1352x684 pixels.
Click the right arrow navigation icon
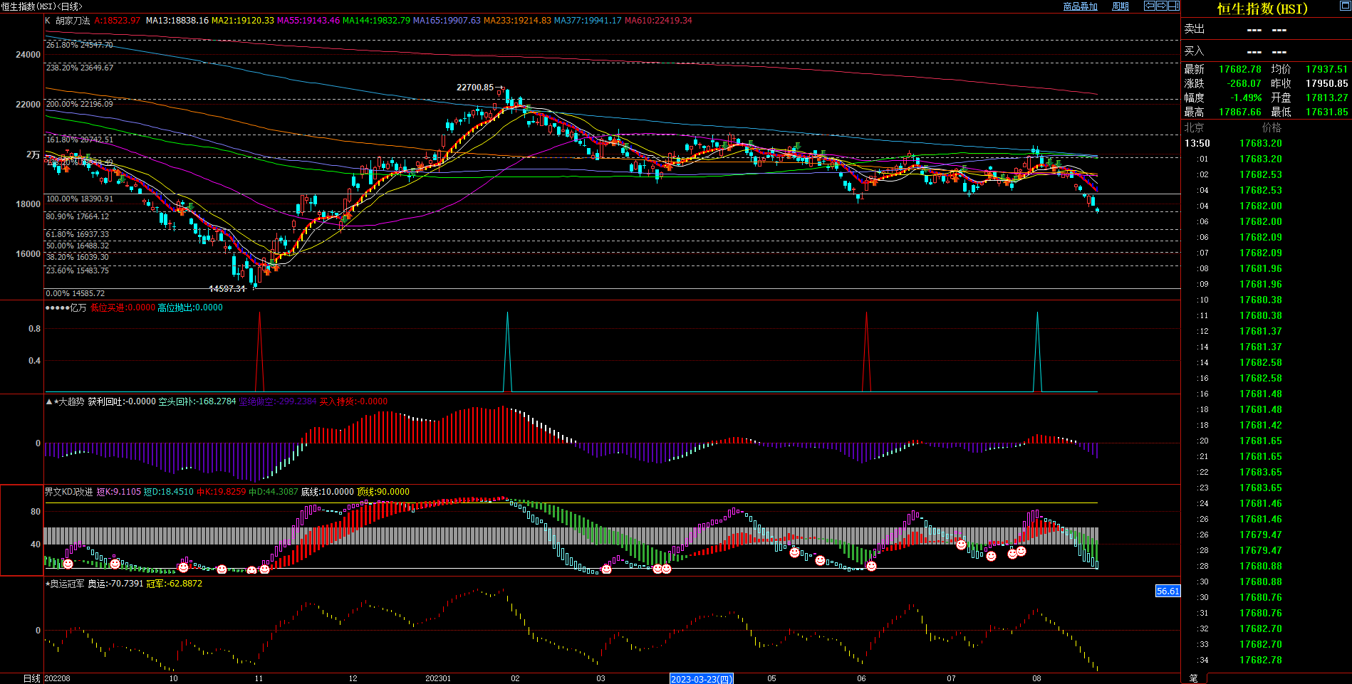[1162, 6]
